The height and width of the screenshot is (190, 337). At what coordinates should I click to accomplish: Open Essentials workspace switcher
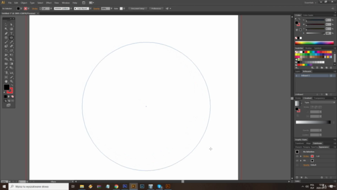click(x=310, y=3)
